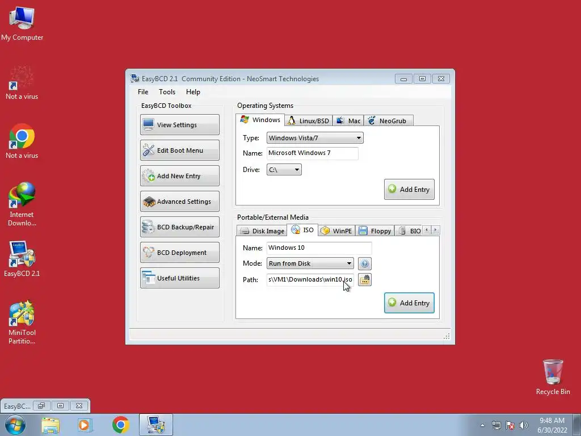Select Internet Download Manager desktop icon
This screenshot has width=581, height=436.
coord(22,204)
